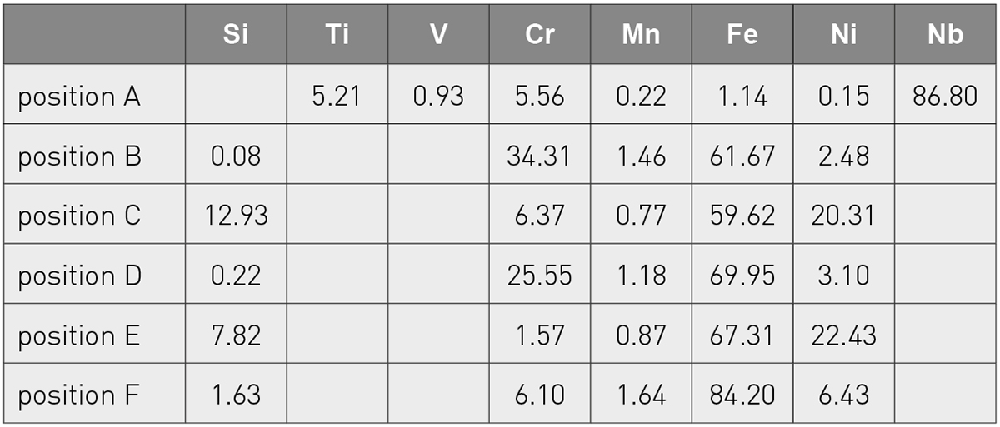Select the cell containing 12.93
Image resolution: width=1000 pixels, height=427 pixels.
click(236, 215)
